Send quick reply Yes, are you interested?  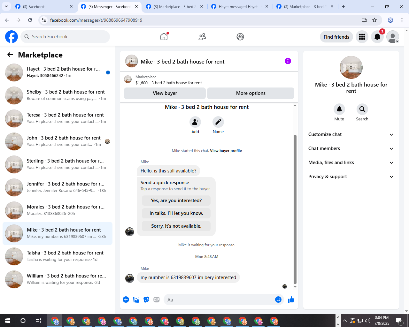coord(176,201)
